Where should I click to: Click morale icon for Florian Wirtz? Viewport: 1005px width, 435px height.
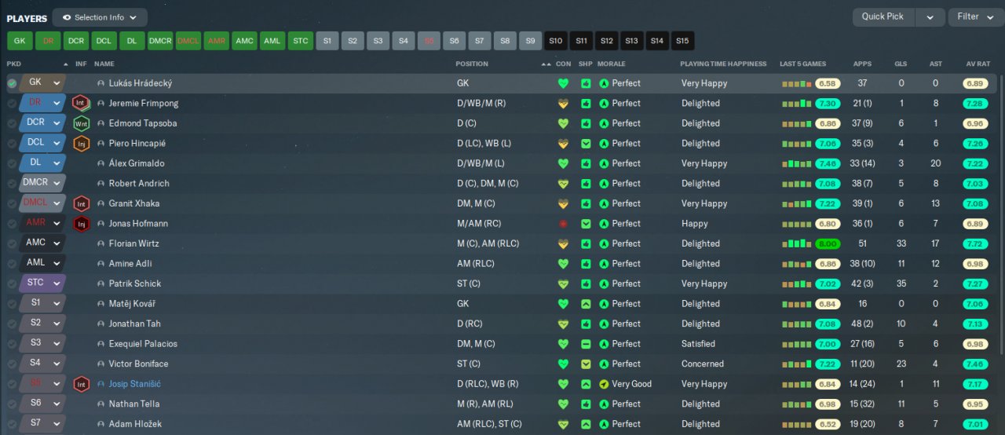(604, 243)
